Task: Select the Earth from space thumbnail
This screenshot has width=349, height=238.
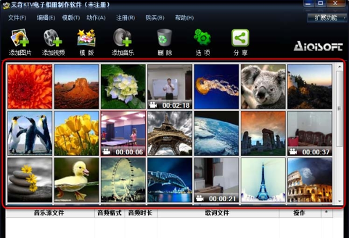Action: pyautogui.click(x=216, y=133)
